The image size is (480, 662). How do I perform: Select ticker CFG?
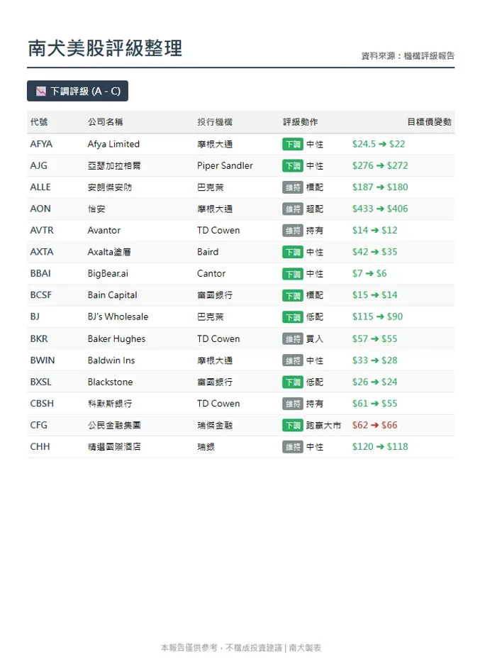(x=38, y=425)
